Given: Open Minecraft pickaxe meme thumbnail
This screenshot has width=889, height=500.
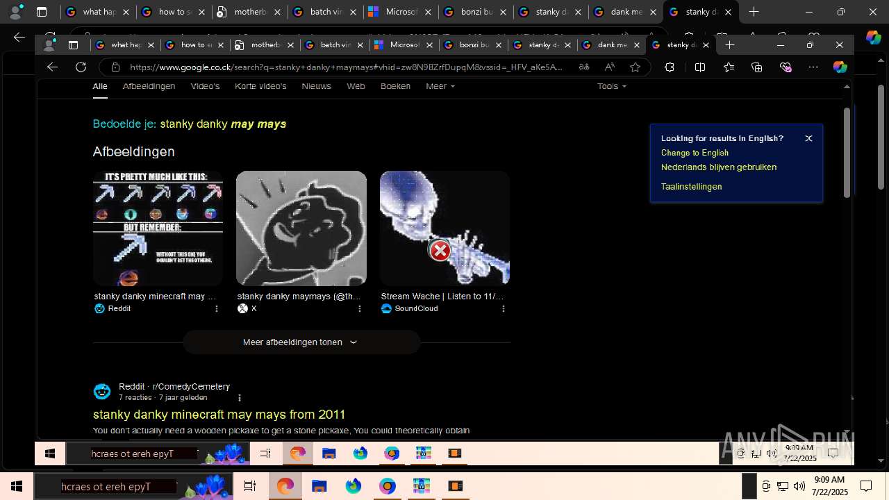Looking at the screenshot, I should (158, 228).
